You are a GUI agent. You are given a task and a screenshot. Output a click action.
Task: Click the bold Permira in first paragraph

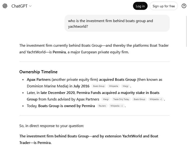tap(59, 52)
